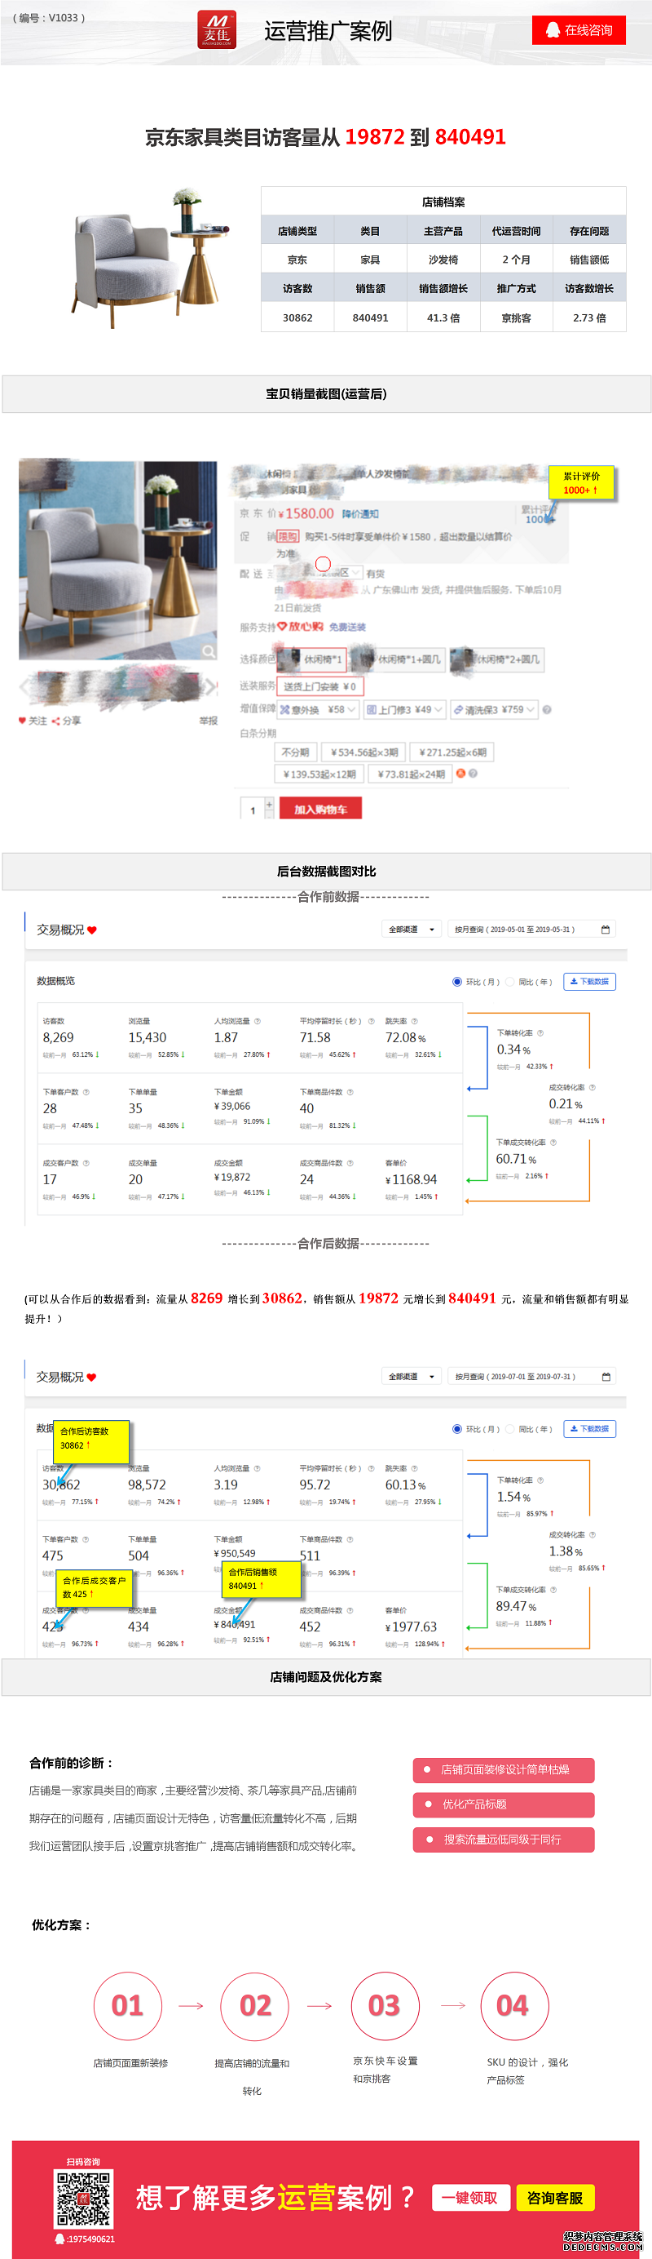Open the 上门修3 ¥49 dropdown
The width and height of the screenshot is (652, 2259).
(x=404, y=709)
